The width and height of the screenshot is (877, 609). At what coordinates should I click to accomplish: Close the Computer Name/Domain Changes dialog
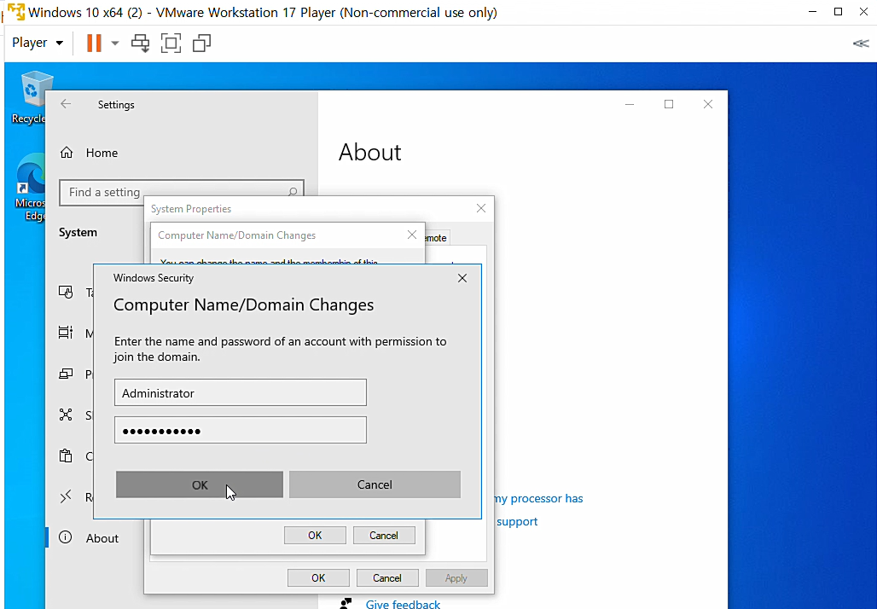pos(412,235)
